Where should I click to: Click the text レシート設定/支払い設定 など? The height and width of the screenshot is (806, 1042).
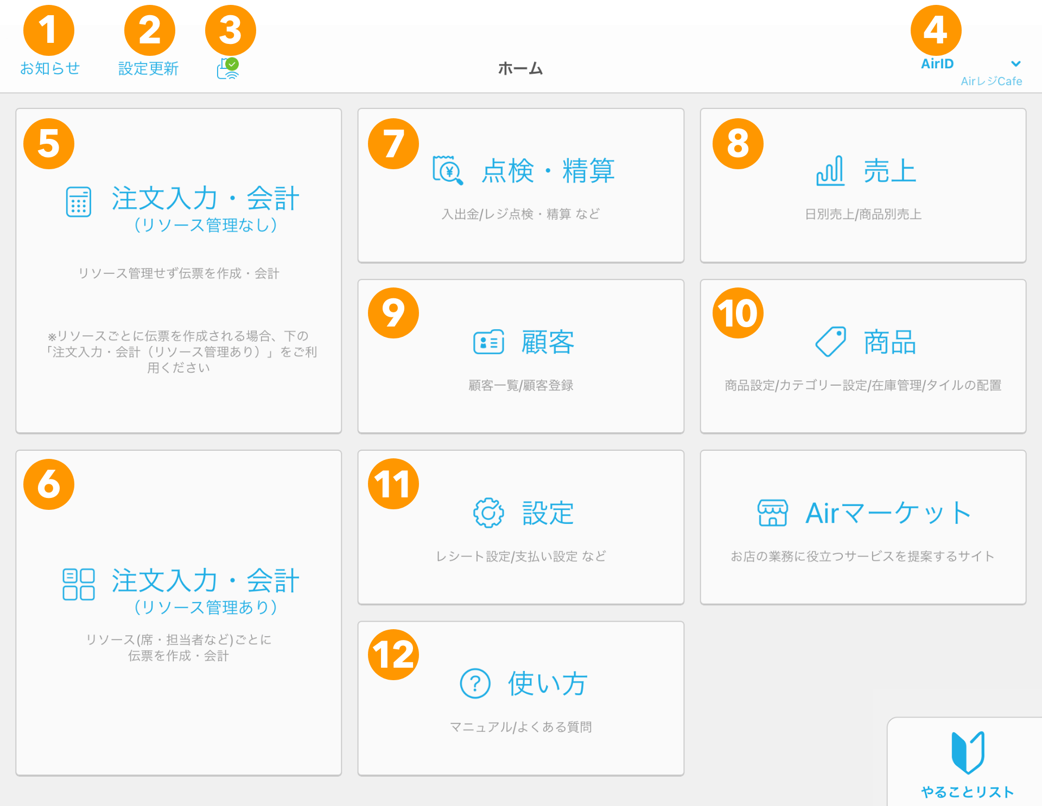pos(521,556)
